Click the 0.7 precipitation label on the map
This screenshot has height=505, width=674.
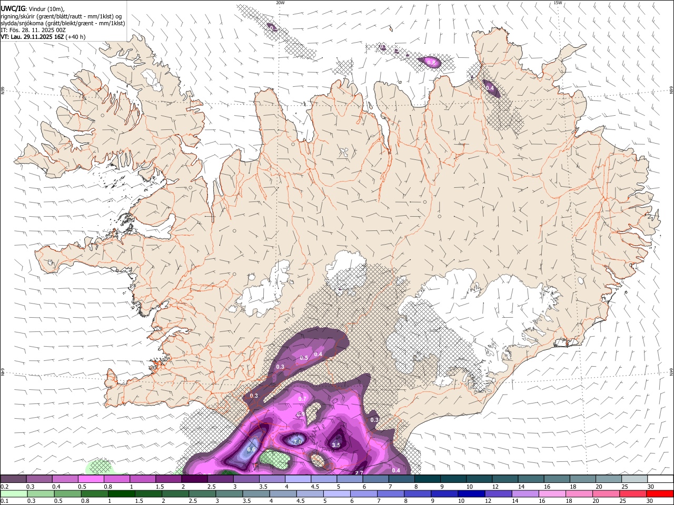pyautogui.click(x=302, y=399)
